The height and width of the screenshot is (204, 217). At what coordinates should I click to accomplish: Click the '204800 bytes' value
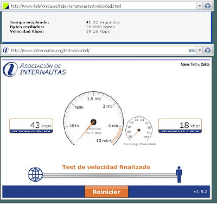click(100, 27)
